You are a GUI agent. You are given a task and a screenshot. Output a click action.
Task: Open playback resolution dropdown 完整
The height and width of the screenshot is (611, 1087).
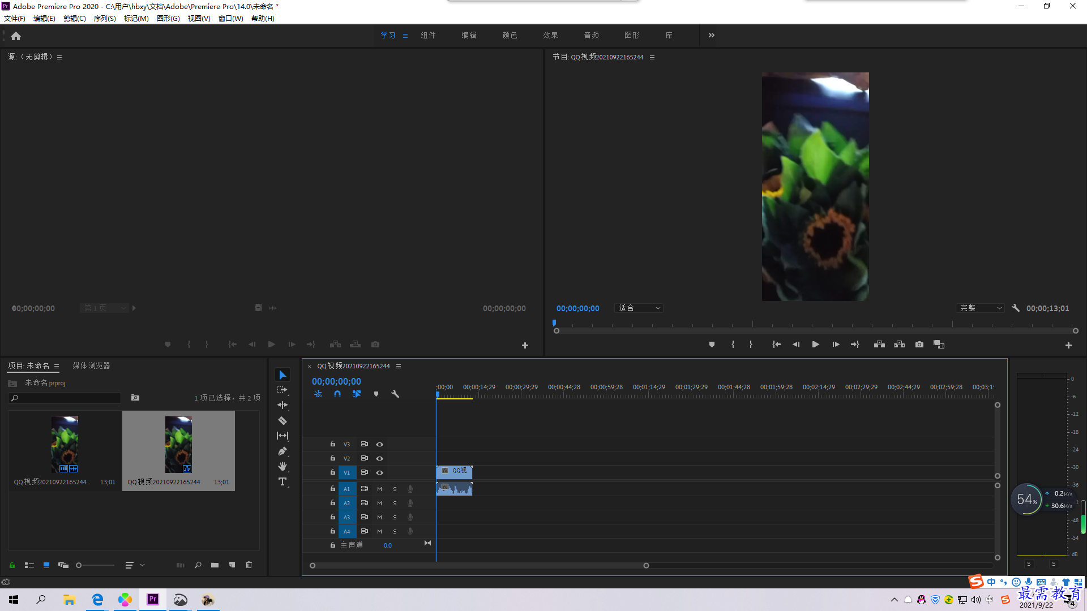click(980, 308)
